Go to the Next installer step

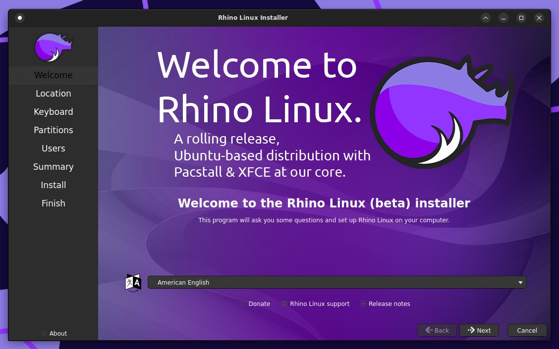point(479,330)
